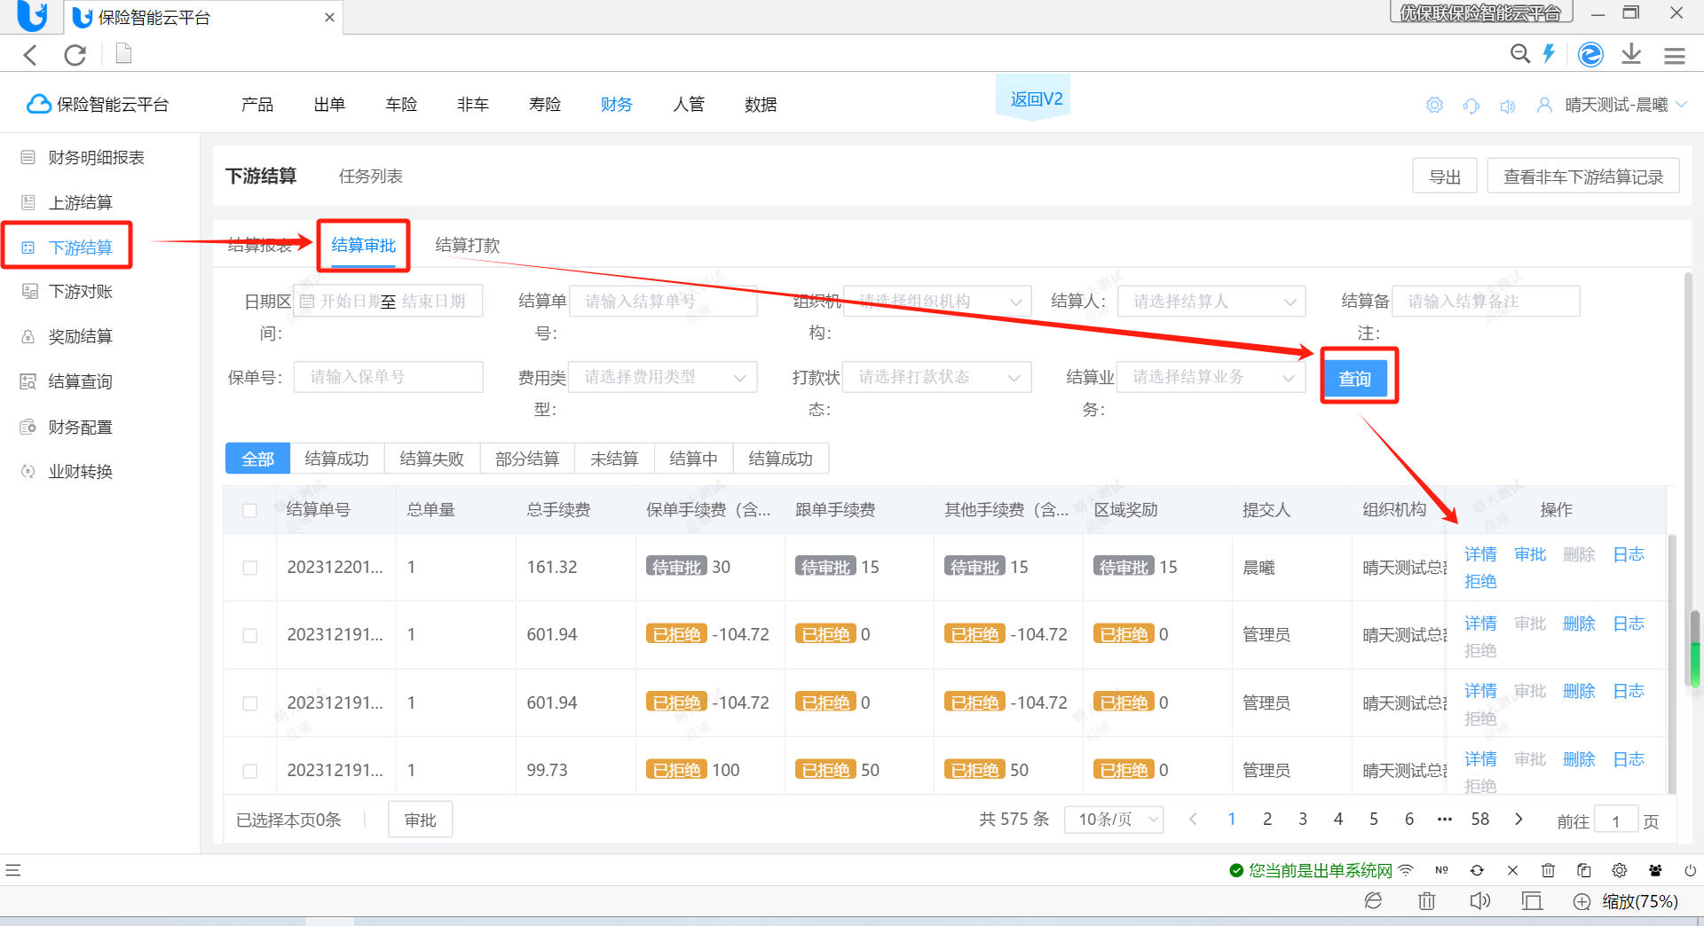Screen dimensions: 1704x926
Task: Select the 结算失败 status filter tab
Action: click(x=431, y=459)
